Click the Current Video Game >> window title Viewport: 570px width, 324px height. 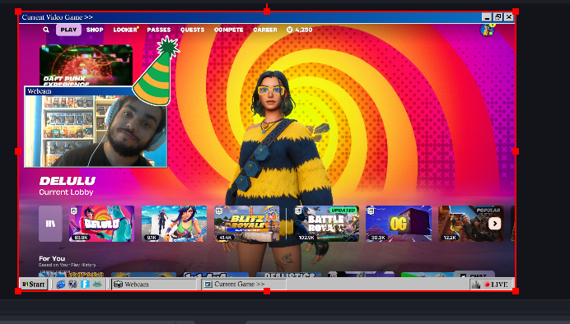[x=57, y=17]
